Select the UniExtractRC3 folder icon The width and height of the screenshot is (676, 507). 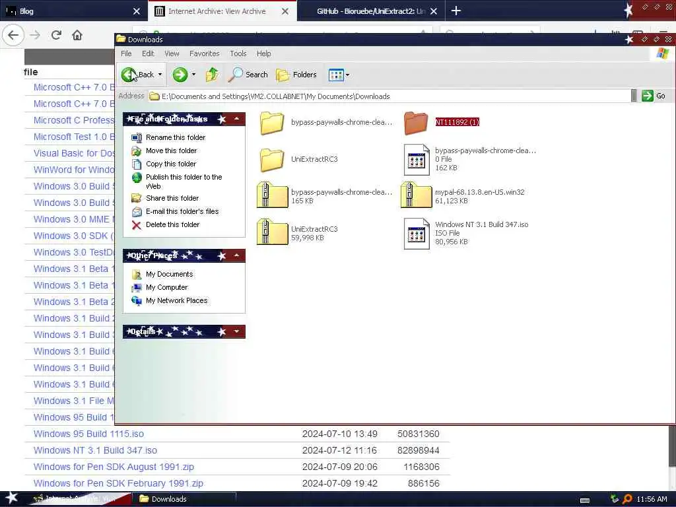(x=271, y=160)
